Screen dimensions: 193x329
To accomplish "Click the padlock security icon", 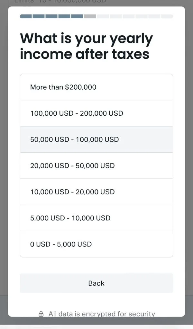I will (x=41, y=314).
